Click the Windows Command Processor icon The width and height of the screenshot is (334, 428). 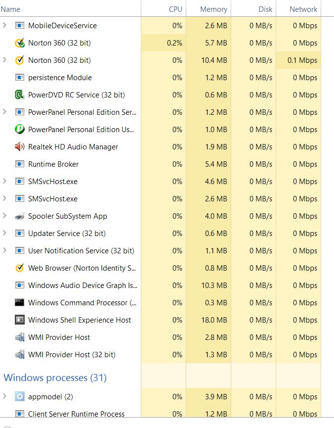pos(19,302)
